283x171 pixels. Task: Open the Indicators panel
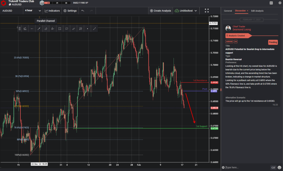coord(52,11)
